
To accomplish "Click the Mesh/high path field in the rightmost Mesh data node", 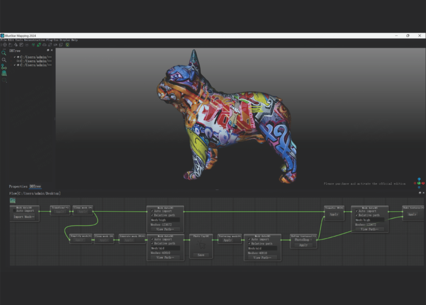I will point(369,220).
